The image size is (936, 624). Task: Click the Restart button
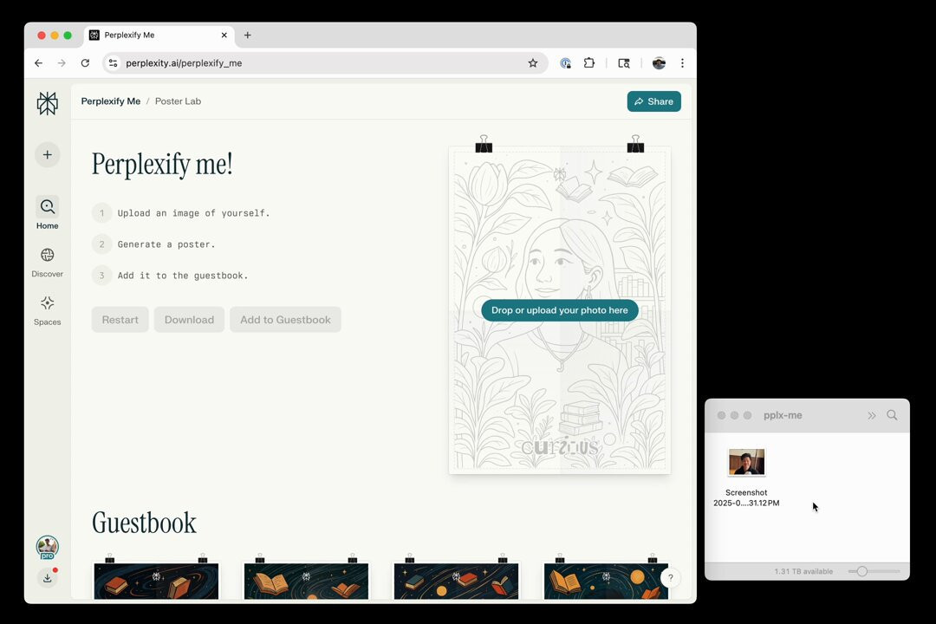tap(120, 320)
